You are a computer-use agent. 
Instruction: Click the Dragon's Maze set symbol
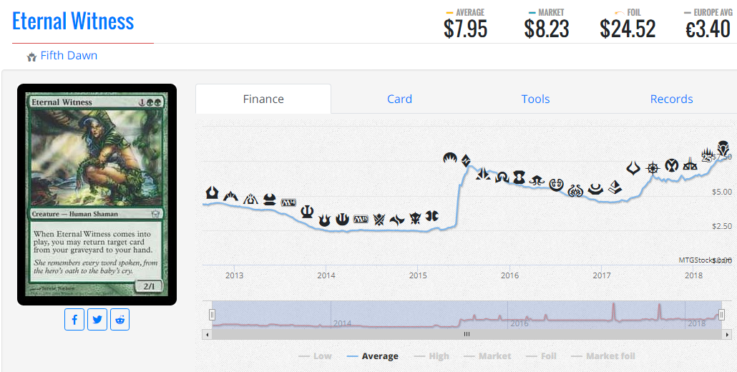tap(250, 199)
